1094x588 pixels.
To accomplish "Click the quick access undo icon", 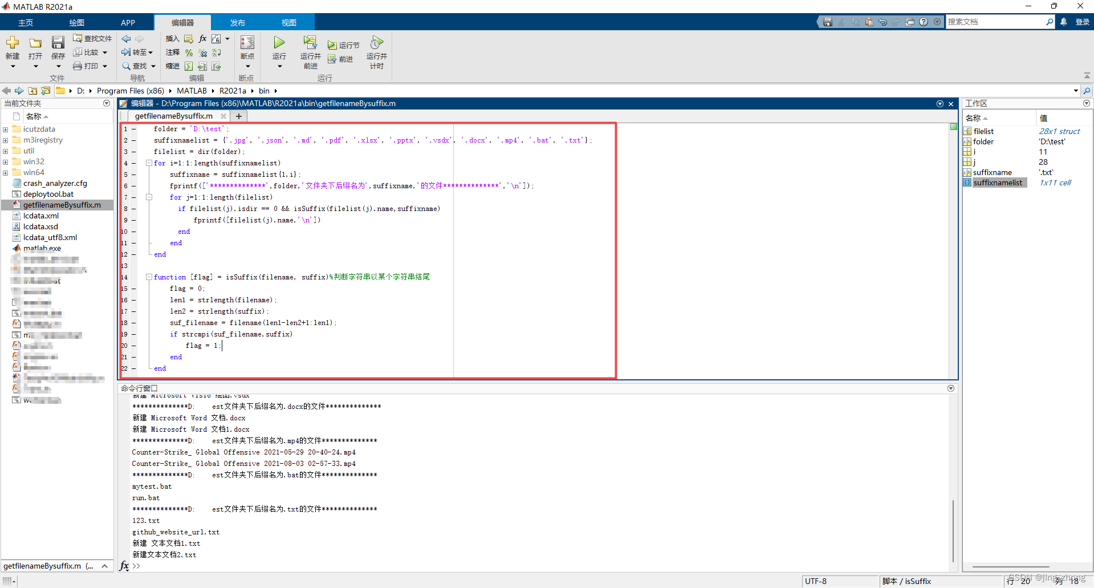I will (x=882, y=22).
